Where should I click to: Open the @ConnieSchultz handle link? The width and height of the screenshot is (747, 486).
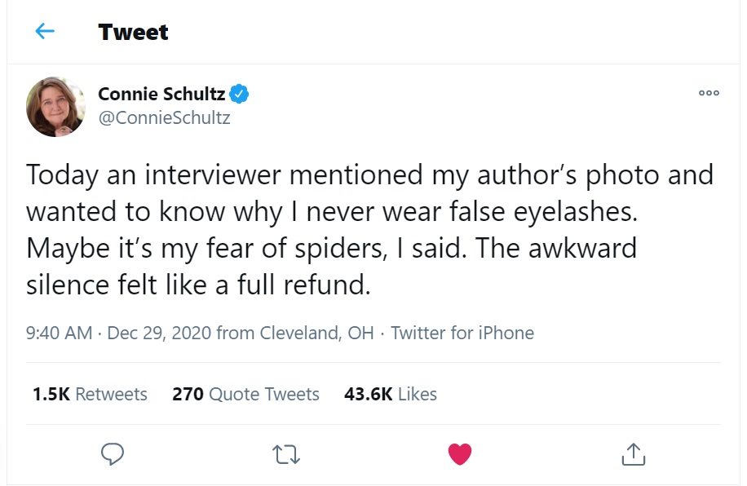tap(164, 118)
